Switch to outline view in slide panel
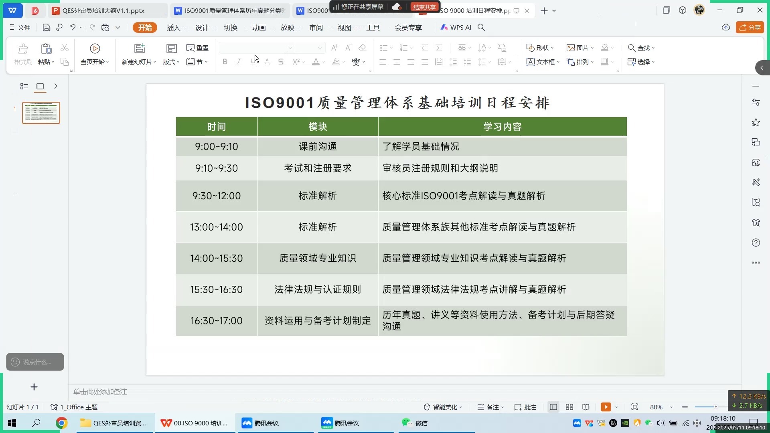Screen dimensions: 770x433 (24, 86)
